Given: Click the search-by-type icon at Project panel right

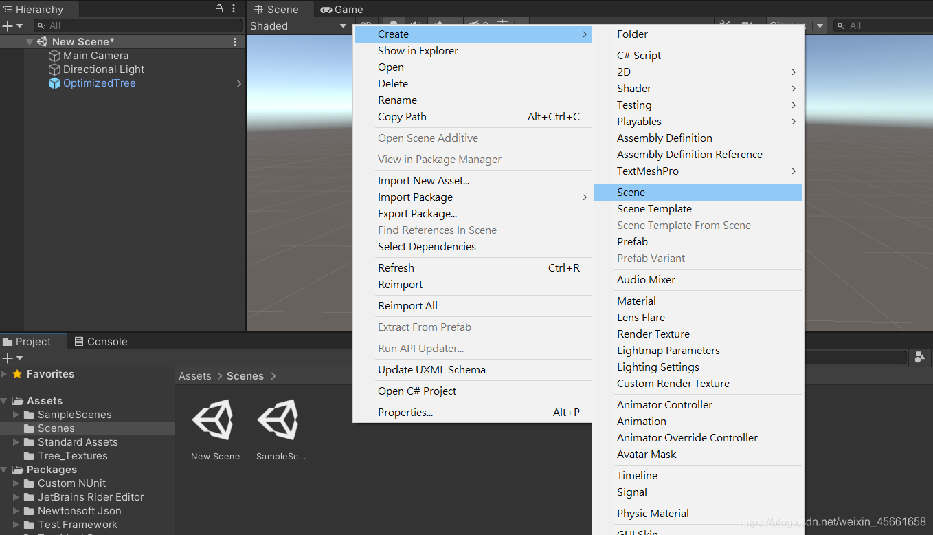Looking at the screenshot, I should 919,357.
